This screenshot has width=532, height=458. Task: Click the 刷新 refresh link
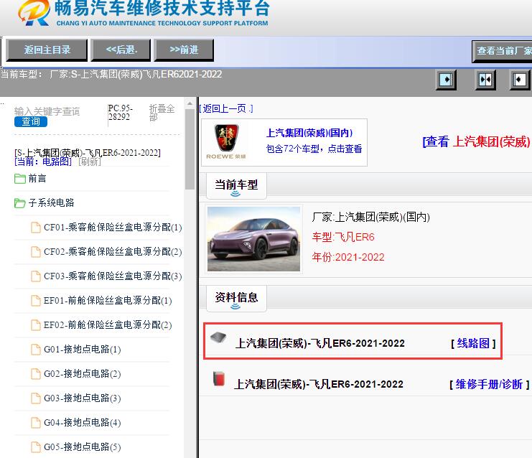(90, 162)
